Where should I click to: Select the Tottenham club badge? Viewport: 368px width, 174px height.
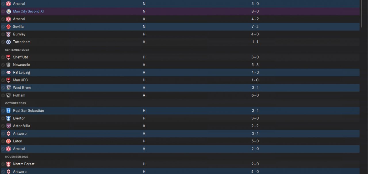tap(9, 42)
